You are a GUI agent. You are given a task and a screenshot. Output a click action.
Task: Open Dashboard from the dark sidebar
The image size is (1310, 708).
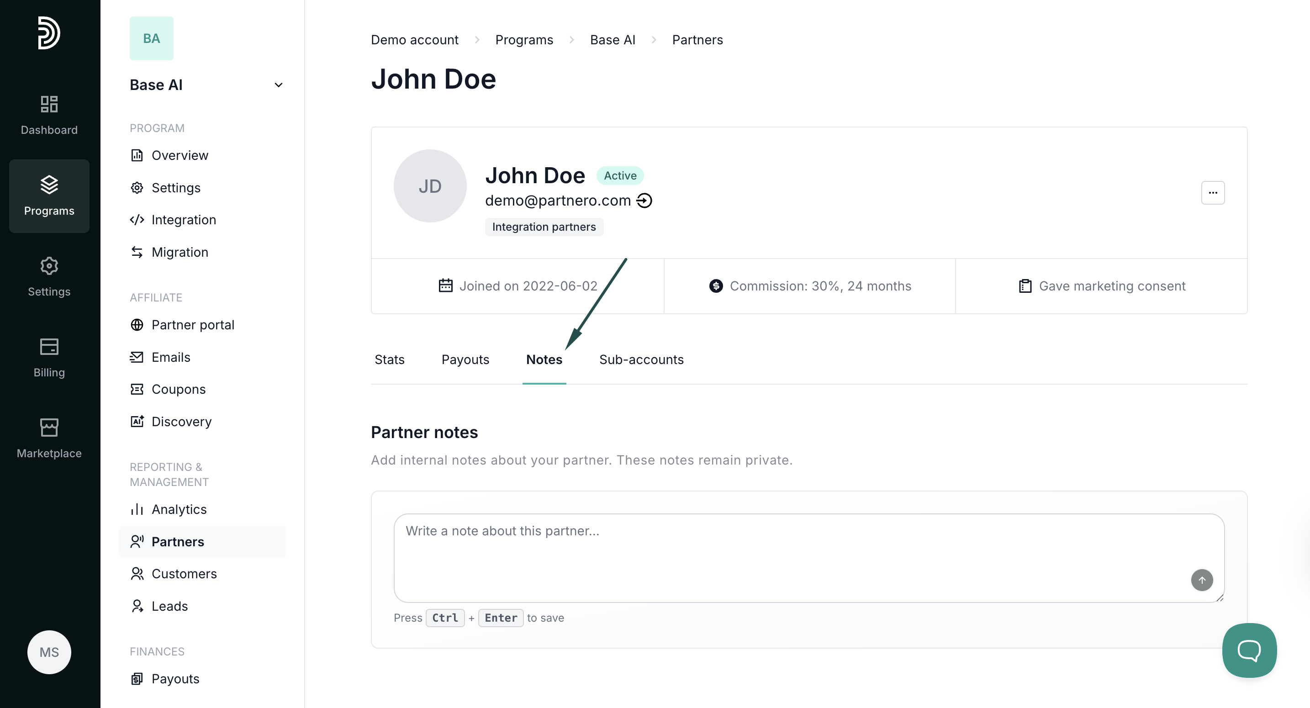pos(49,115)
